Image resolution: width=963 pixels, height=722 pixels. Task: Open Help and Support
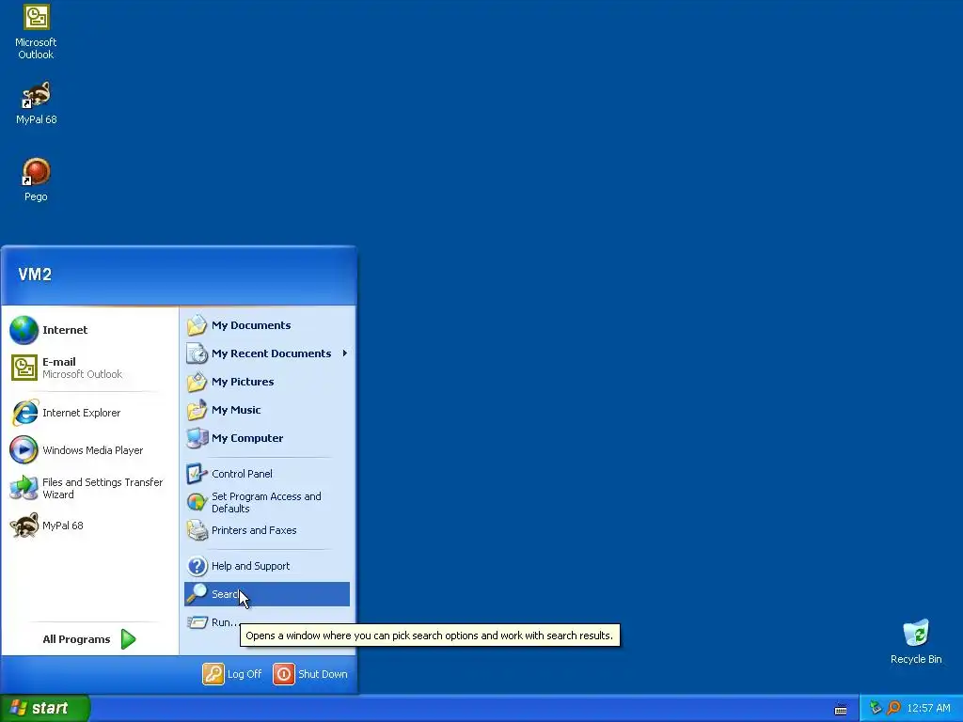pos(266,566)
